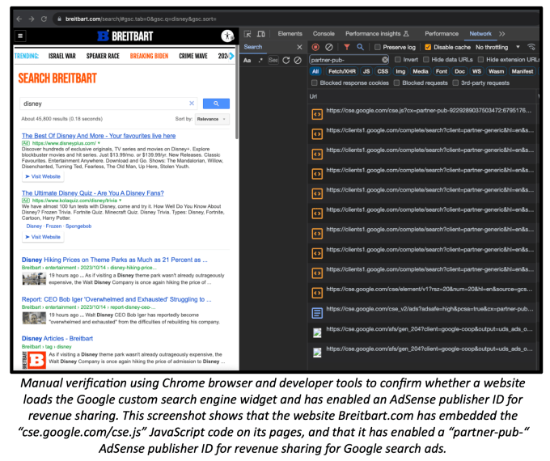
Task: Open network search magnifier icon
Action: 360,47
